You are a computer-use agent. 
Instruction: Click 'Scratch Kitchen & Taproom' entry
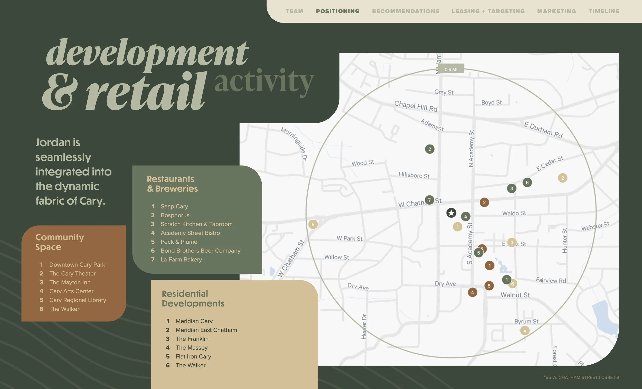pyautogui.click(x=196, y=224)
